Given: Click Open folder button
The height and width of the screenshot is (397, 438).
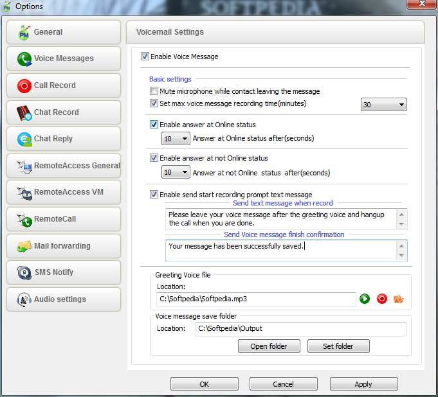Looking at the screenshot, I should pyautogui.click(x=269, y=346).
